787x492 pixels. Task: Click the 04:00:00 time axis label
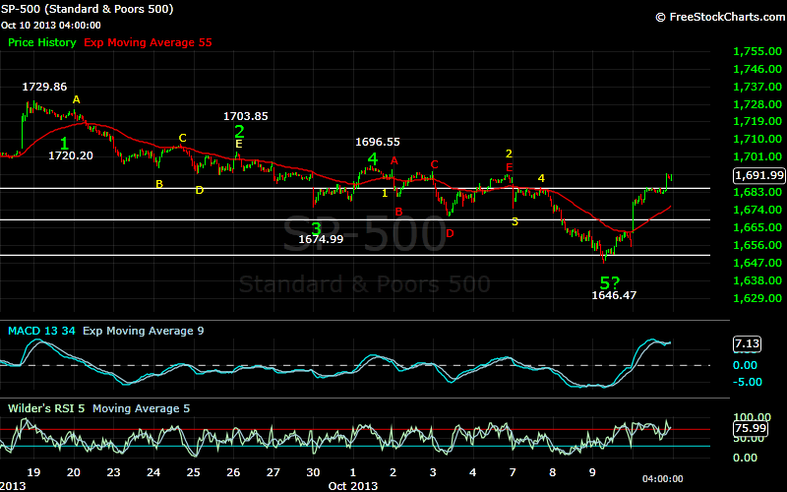click(662, 479)
